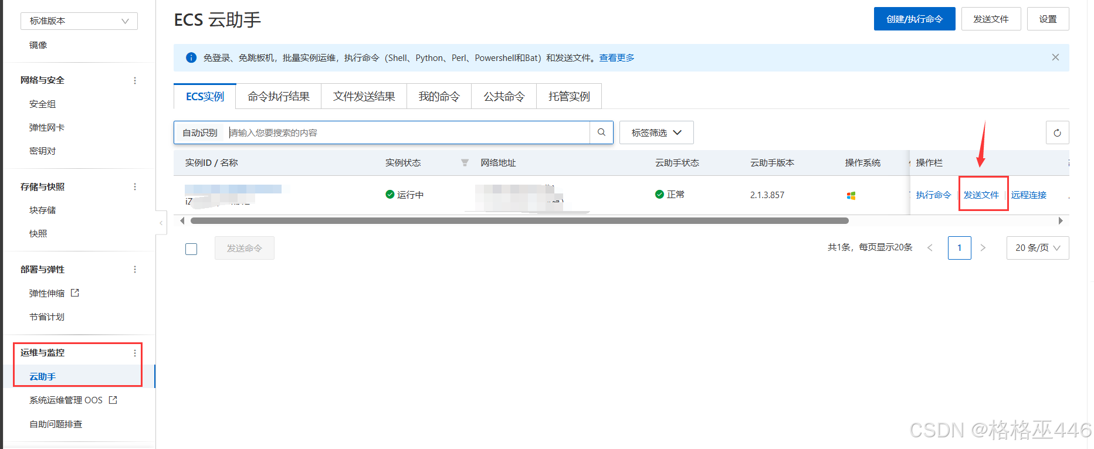Switch to the 公共命令 tab
The height and width of the screenshot is (449, 1094).
point(504,96)
